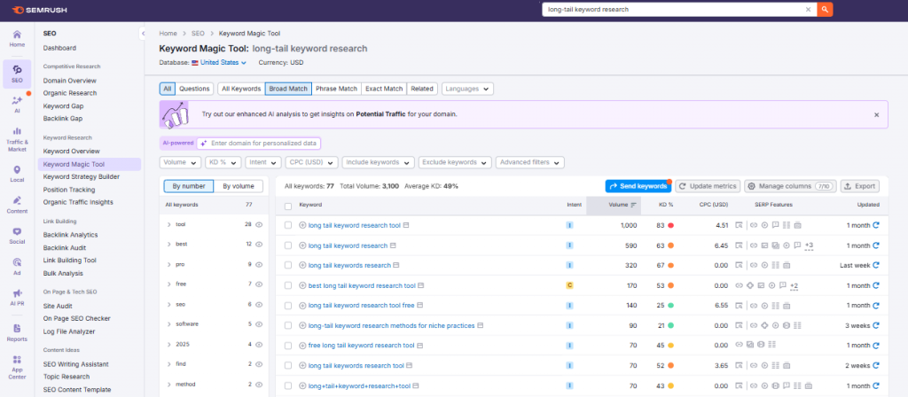Expand the 'best' keyword group
The height and width of the screenshot is (397, 908).
coord(168,245)
